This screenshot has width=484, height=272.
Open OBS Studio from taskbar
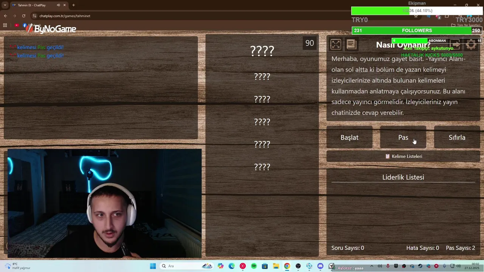[298, 266]
